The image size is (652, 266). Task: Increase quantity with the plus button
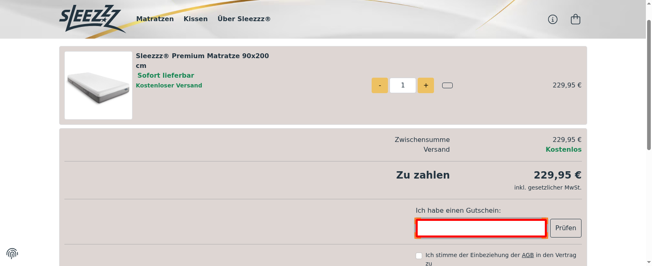(426, 85)
